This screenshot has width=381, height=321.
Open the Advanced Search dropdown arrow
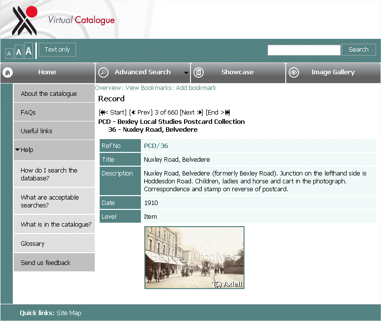click(x=186, y=73)
